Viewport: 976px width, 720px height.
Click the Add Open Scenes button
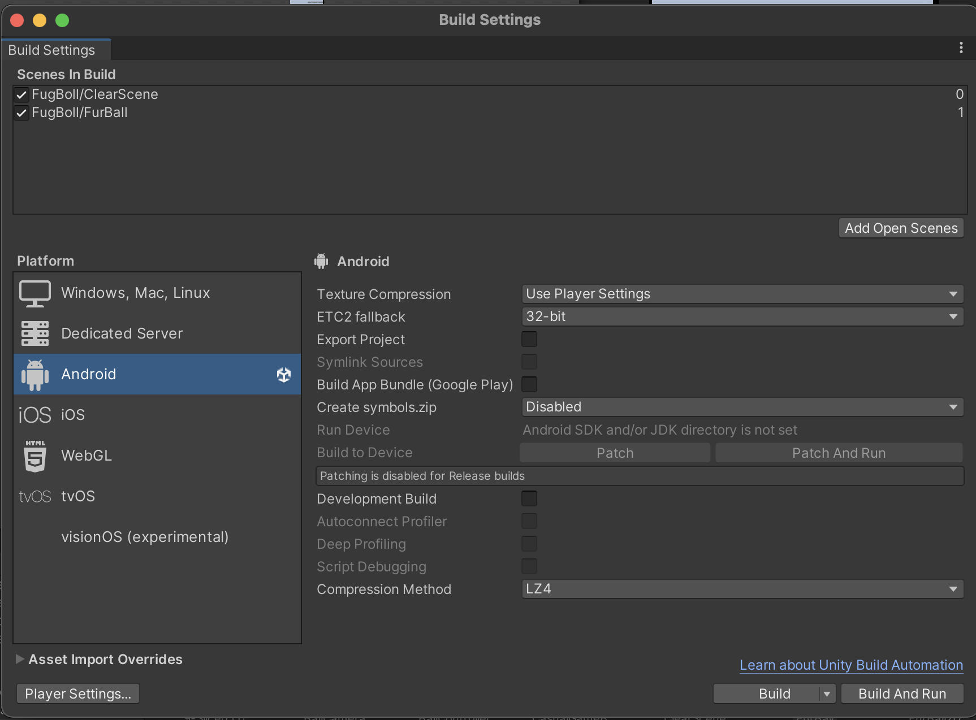pyautogui.click(x=901, y=228)
